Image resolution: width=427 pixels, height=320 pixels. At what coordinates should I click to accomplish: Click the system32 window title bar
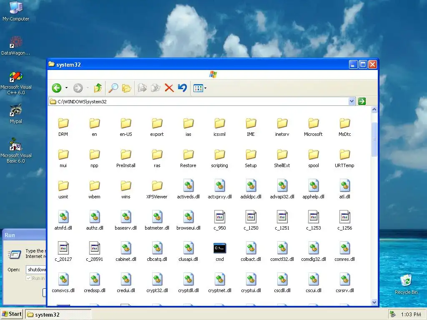click(197, 65)
